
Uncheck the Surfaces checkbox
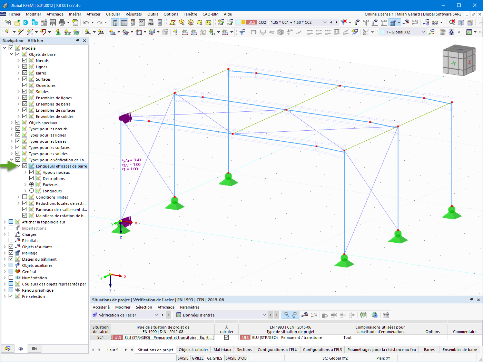click(25, 79)
